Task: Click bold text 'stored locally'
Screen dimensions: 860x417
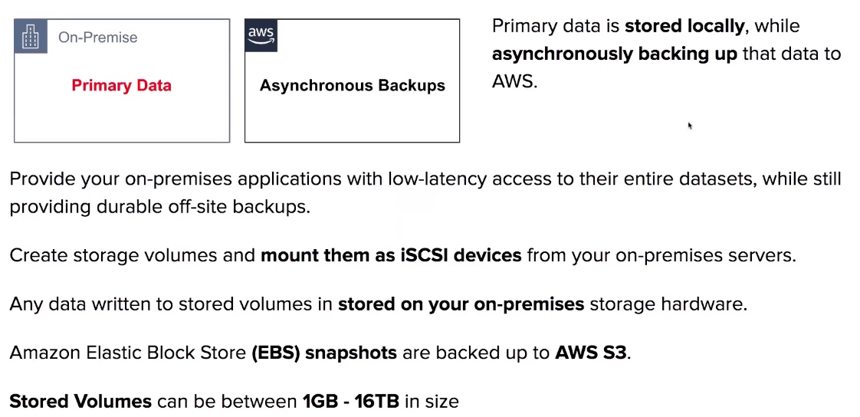Action: tap(684, 26)
